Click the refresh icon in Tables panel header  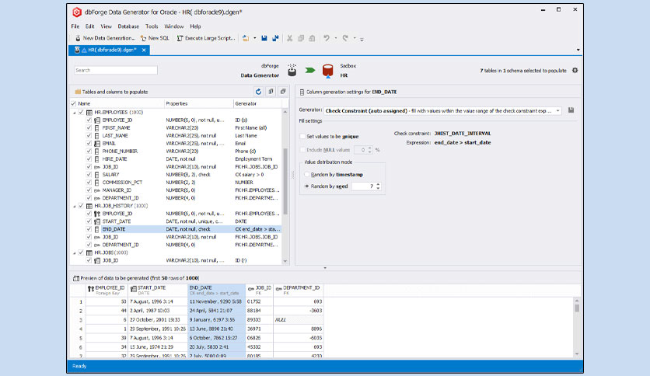tap(259, 92)
